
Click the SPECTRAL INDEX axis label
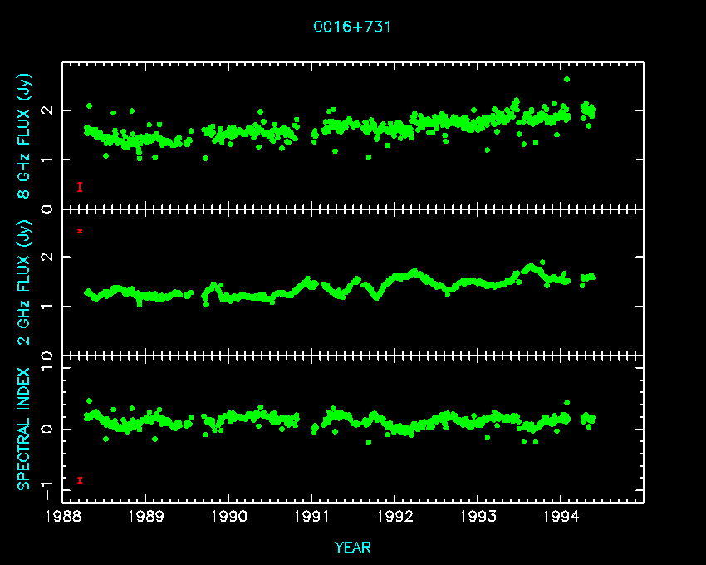click(24, 428)
